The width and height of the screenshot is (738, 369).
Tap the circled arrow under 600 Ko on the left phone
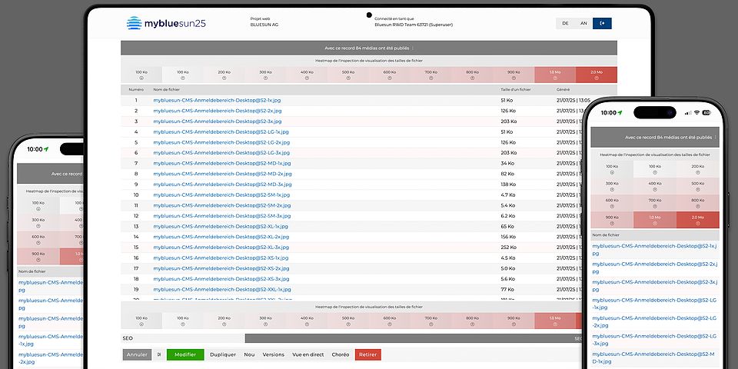tap(38, 243)
